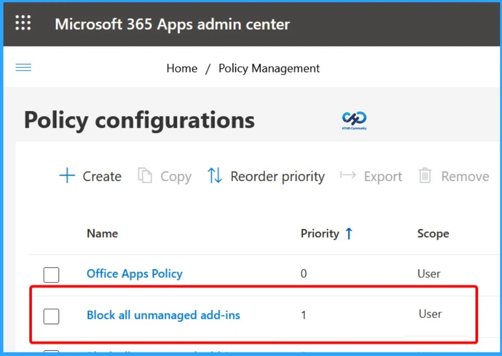Click priority value 0 for Office Apps Policy
The image size is (502, 356).
coord(303,274)
